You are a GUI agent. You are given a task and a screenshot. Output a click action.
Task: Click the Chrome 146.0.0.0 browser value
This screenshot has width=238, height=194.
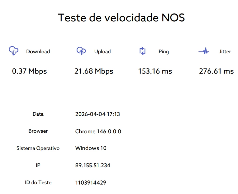point(98,131)
